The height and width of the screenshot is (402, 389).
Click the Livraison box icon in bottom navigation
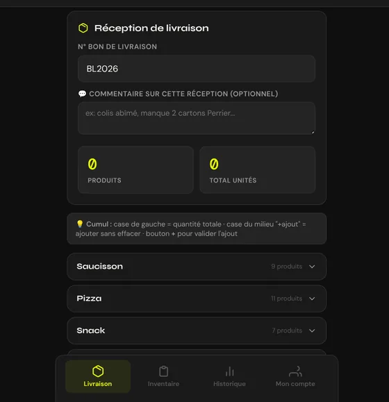(x=98, y=371)
